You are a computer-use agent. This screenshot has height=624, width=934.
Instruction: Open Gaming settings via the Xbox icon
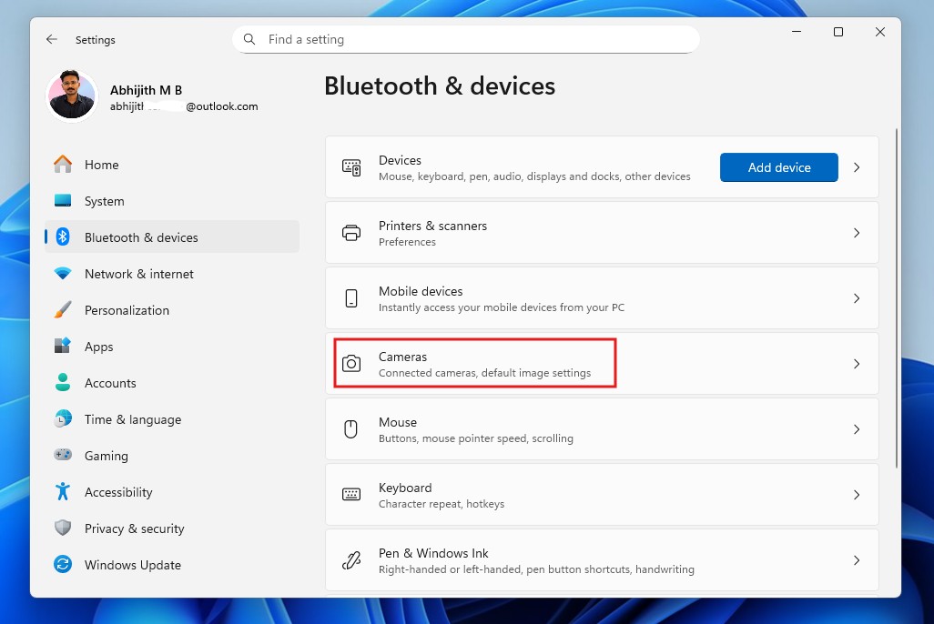pyautogui.click(x=62, y=455)
